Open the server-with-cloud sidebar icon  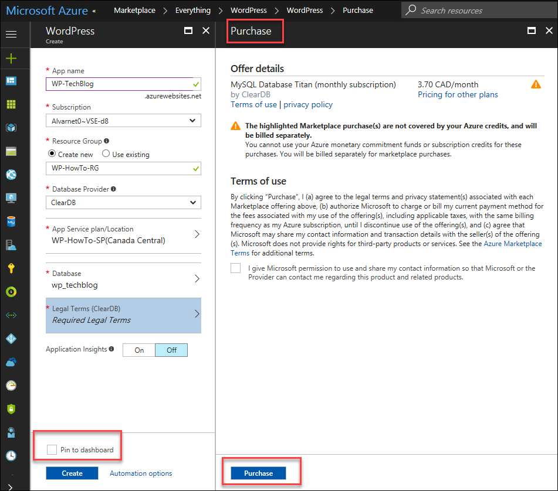click(11, 245)
